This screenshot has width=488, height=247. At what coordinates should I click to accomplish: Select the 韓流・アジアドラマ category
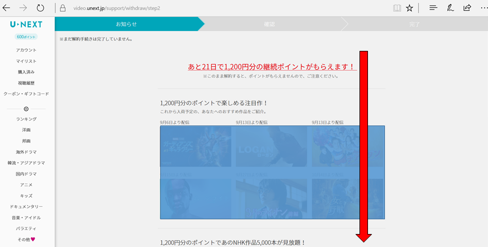click(26, 163)
